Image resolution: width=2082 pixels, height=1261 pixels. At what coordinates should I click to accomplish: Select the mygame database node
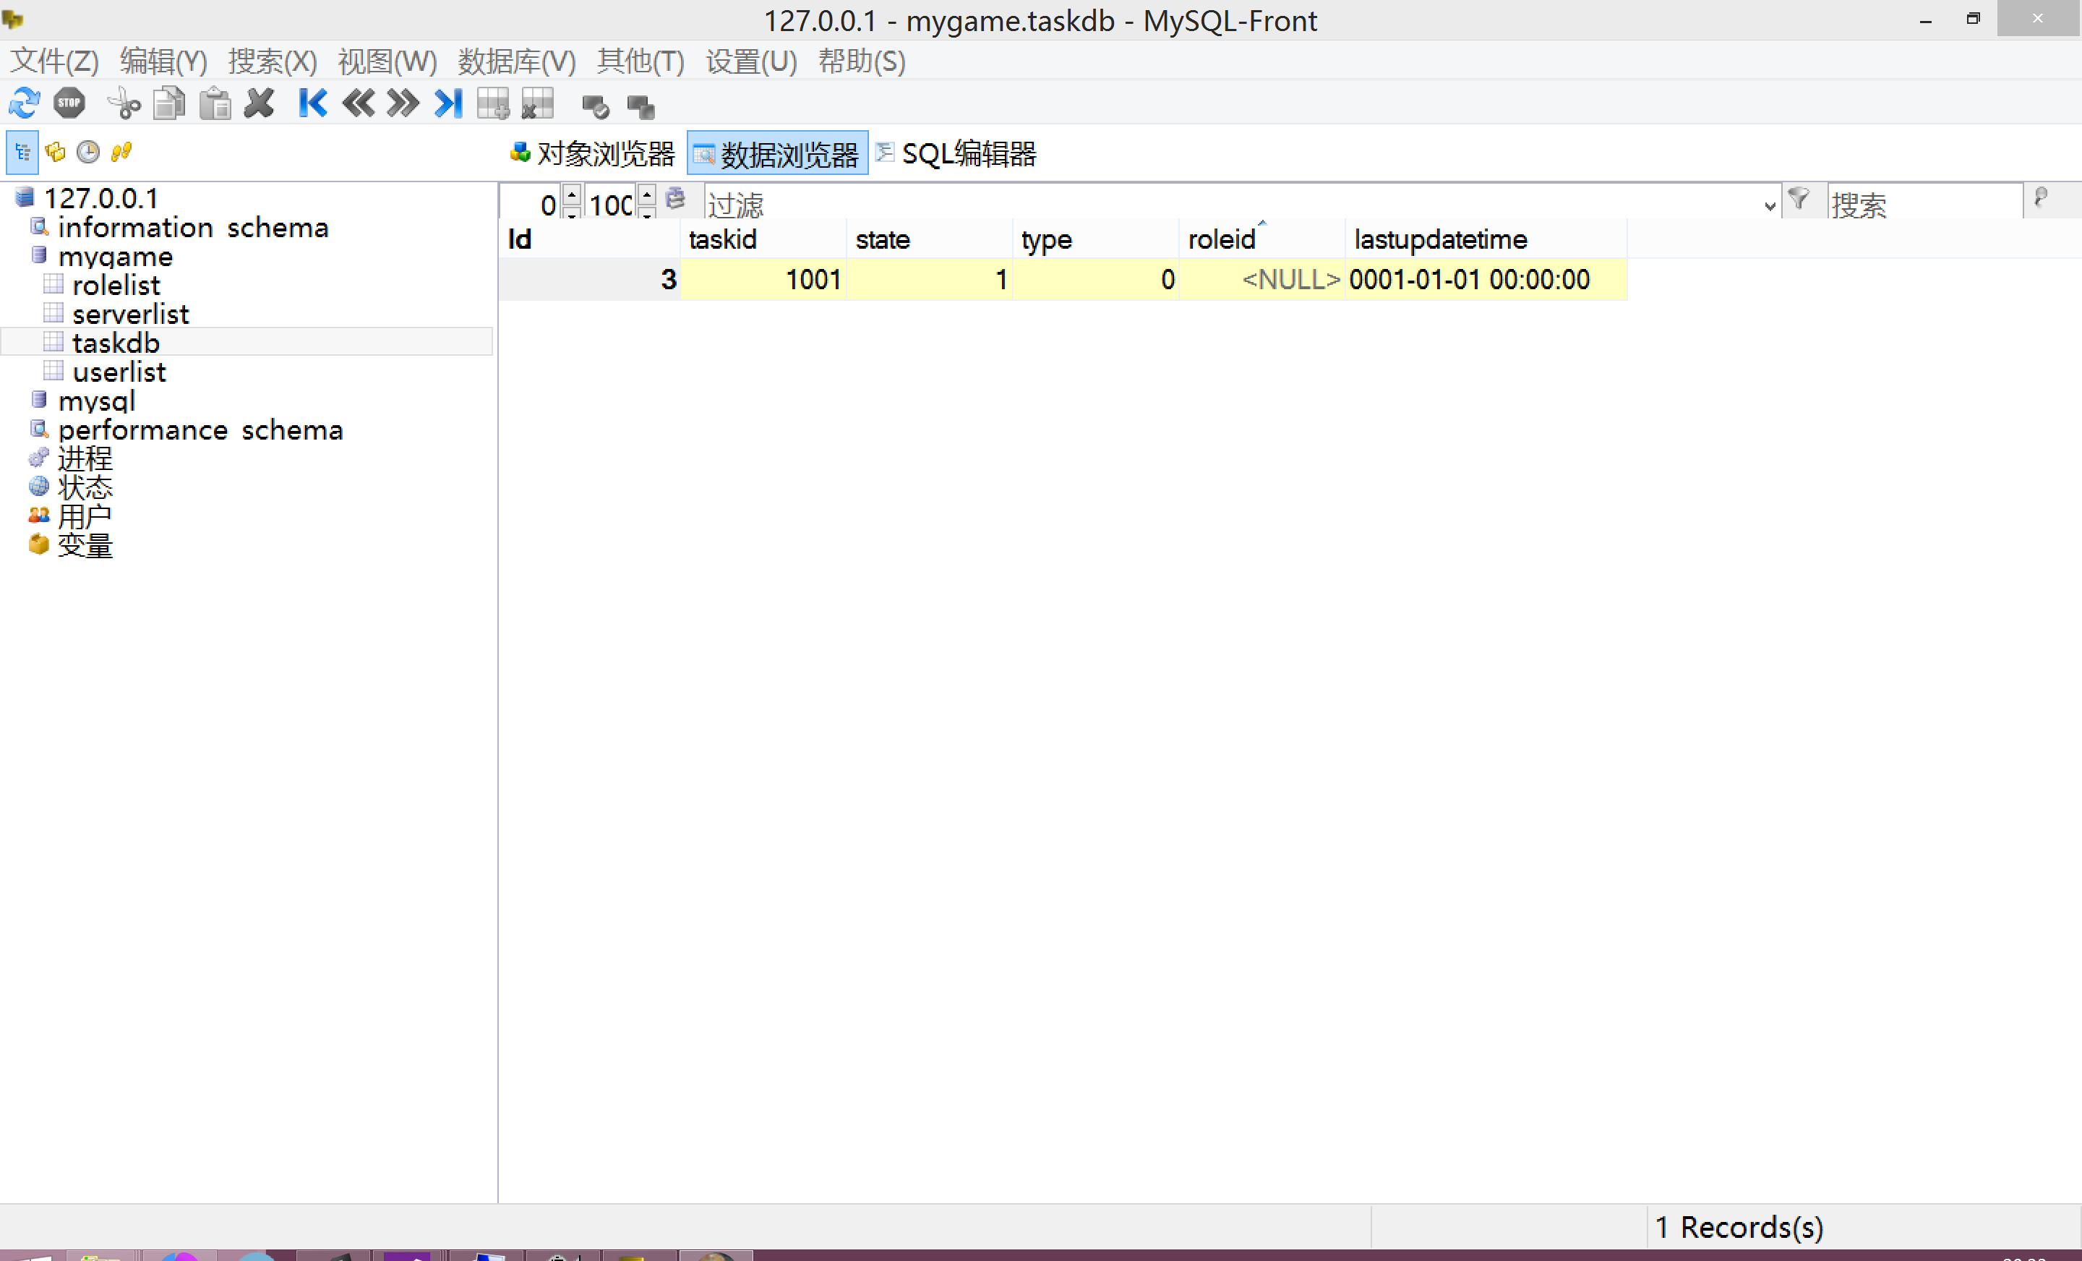[x=116, y=256]
